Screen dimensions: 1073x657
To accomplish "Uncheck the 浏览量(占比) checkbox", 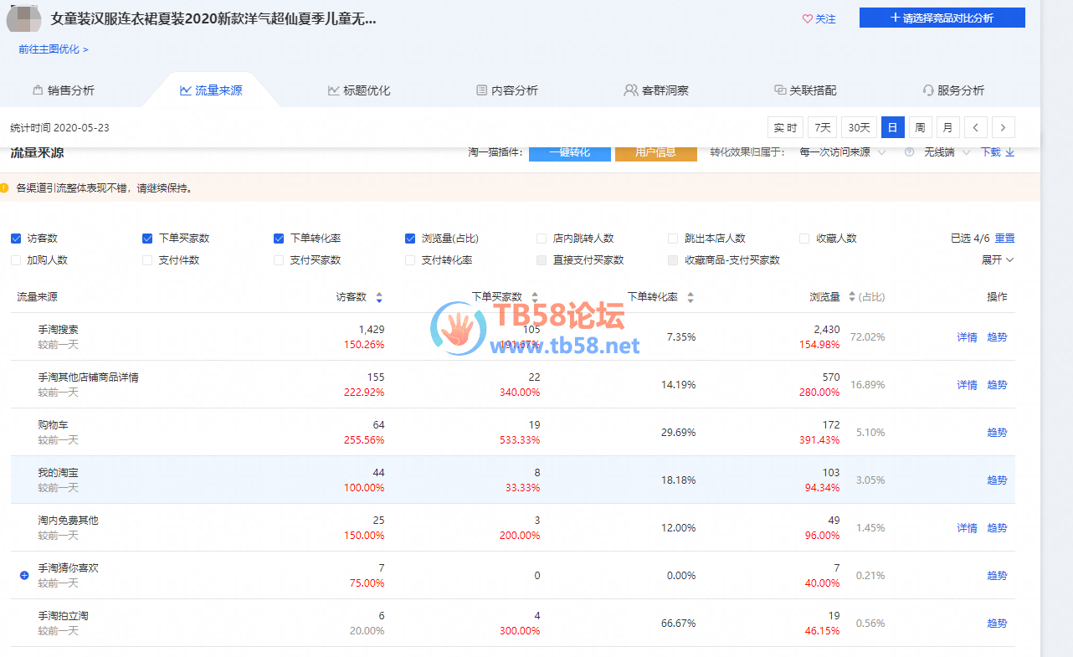I will (410, 239).
